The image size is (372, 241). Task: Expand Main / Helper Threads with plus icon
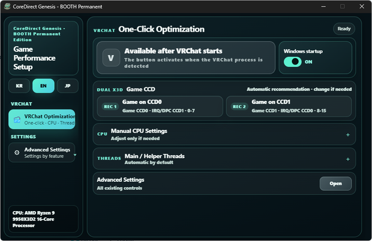click(x=348, y=159)
